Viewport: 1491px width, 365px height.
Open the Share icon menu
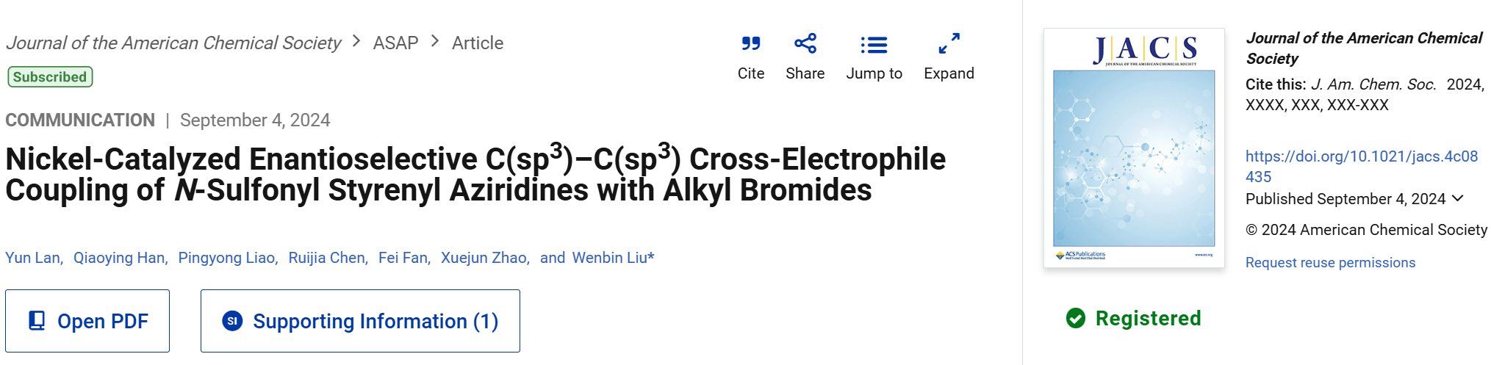pyautogui.click(x=805, y=43)
